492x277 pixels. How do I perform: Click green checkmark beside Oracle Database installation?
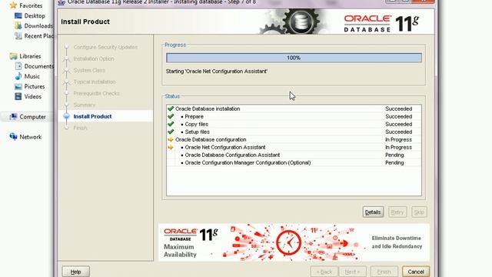click(171, 108)
